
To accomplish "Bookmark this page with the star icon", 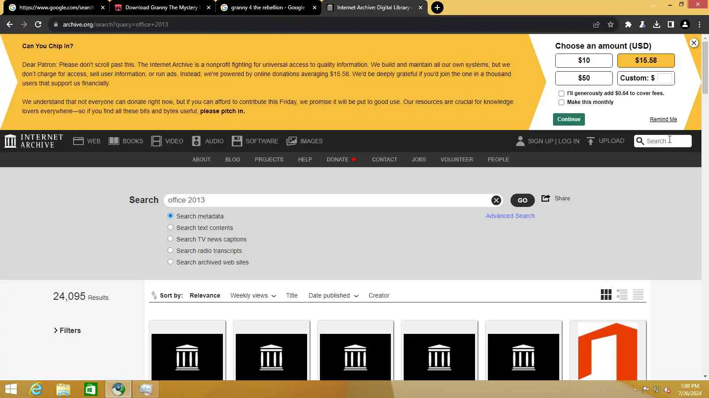I will click(611, 24).
